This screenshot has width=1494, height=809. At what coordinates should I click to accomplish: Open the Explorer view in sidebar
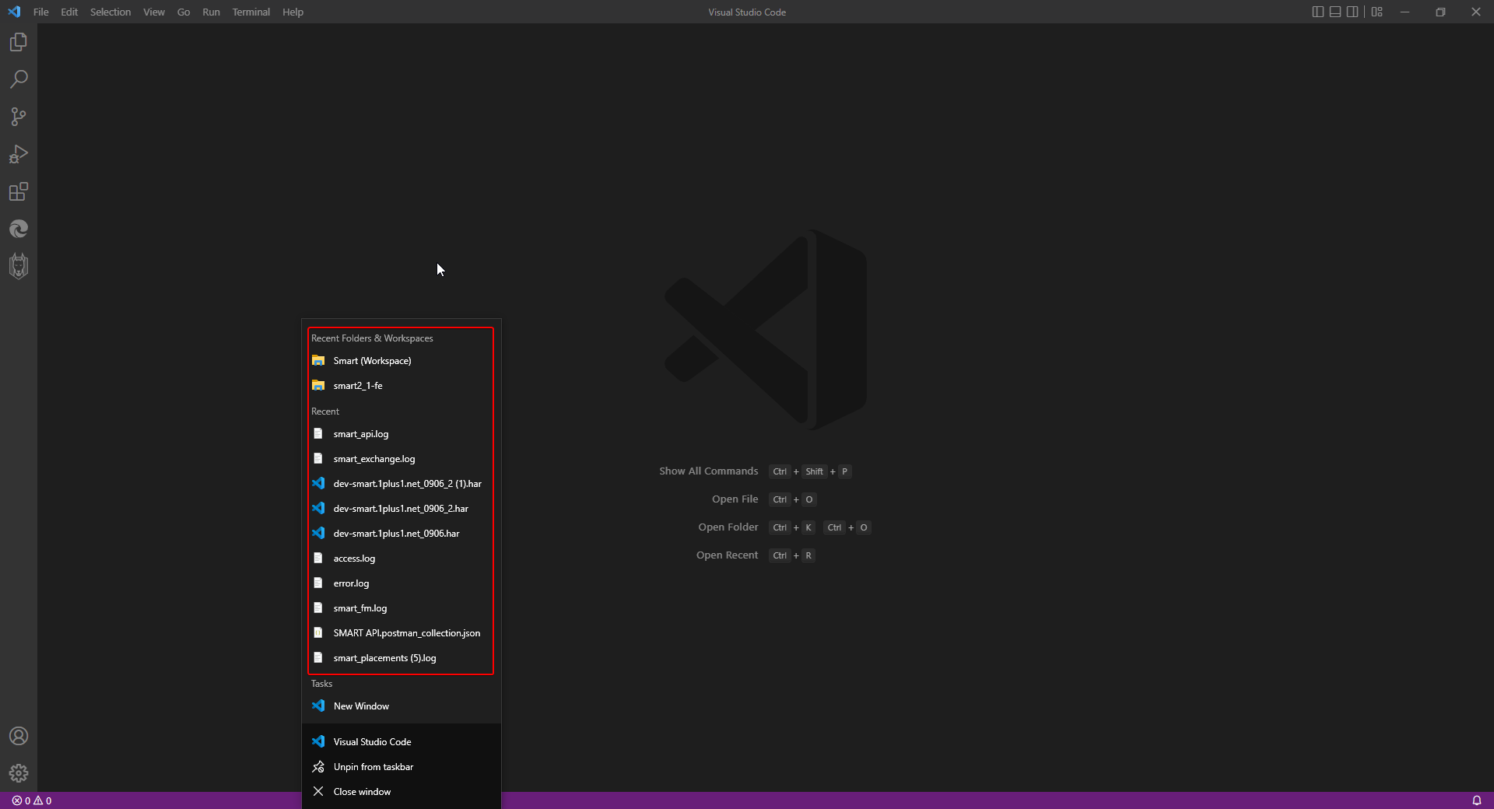19,42
